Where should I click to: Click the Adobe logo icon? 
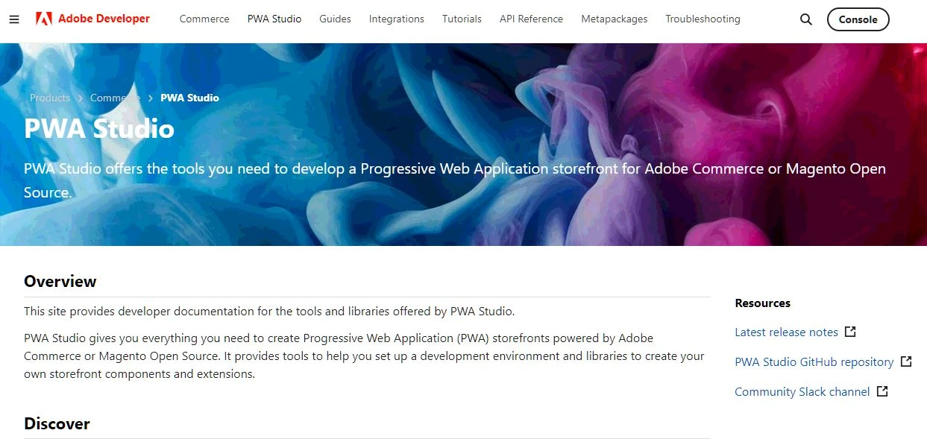pos(44,19)
